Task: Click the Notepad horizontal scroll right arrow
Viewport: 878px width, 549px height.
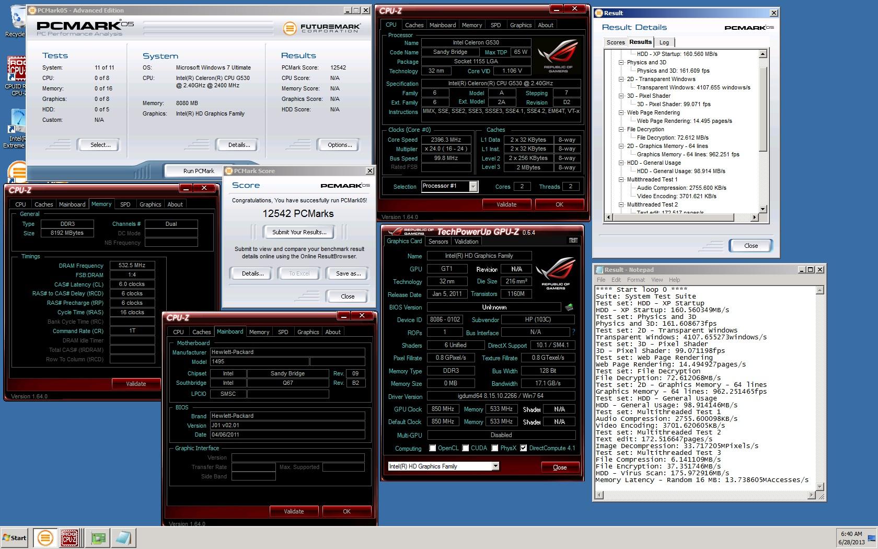Action: click(x=812, y=495)
